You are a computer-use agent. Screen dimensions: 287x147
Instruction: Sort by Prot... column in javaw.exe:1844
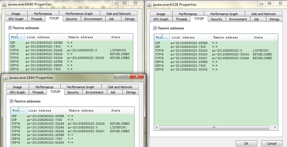click(19, 110)
